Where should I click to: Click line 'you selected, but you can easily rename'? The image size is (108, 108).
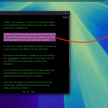(x=25, y=61)
